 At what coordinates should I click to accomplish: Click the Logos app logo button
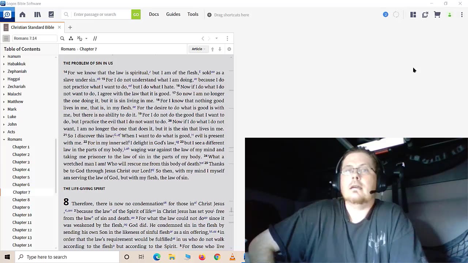(7, 15)
